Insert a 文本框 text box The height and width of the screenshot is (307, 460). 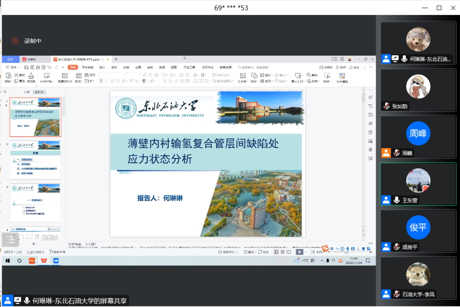(x=243, y=76)
